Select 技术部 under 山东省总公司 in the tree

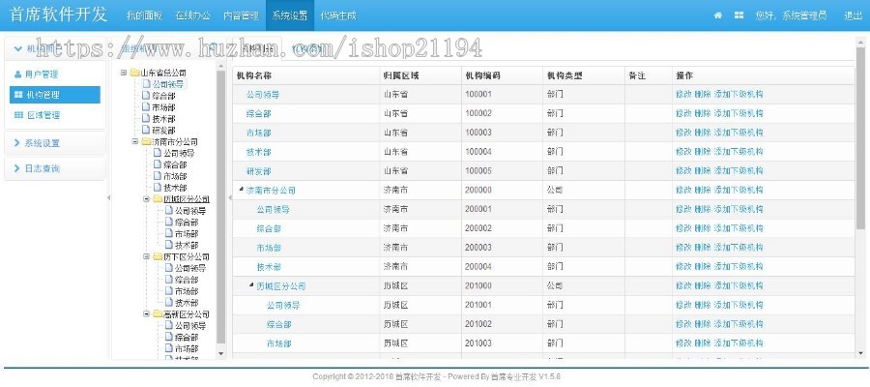point(163,119)
